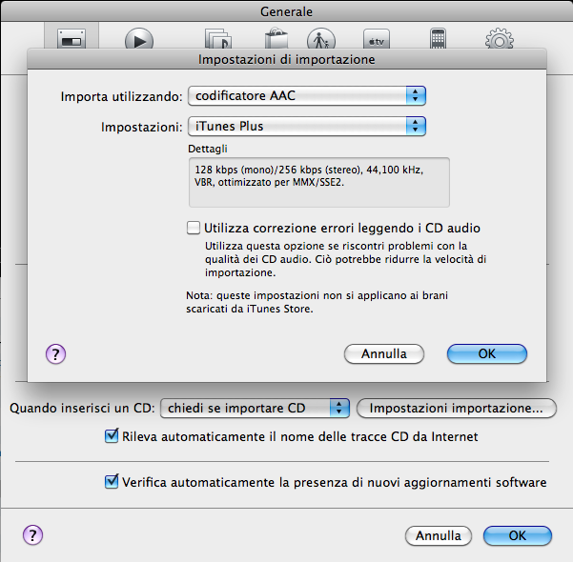573x562 pixels.
Task: Click OK in Generale window
Action: [518, 535]
